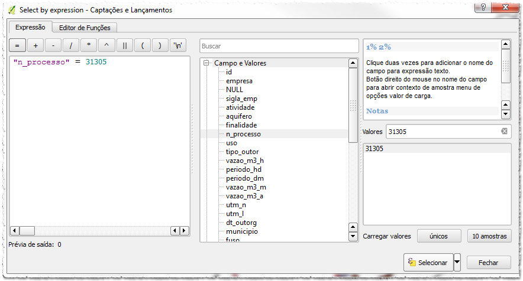
Task: Click the division operator button
Action: click(71, 45)
